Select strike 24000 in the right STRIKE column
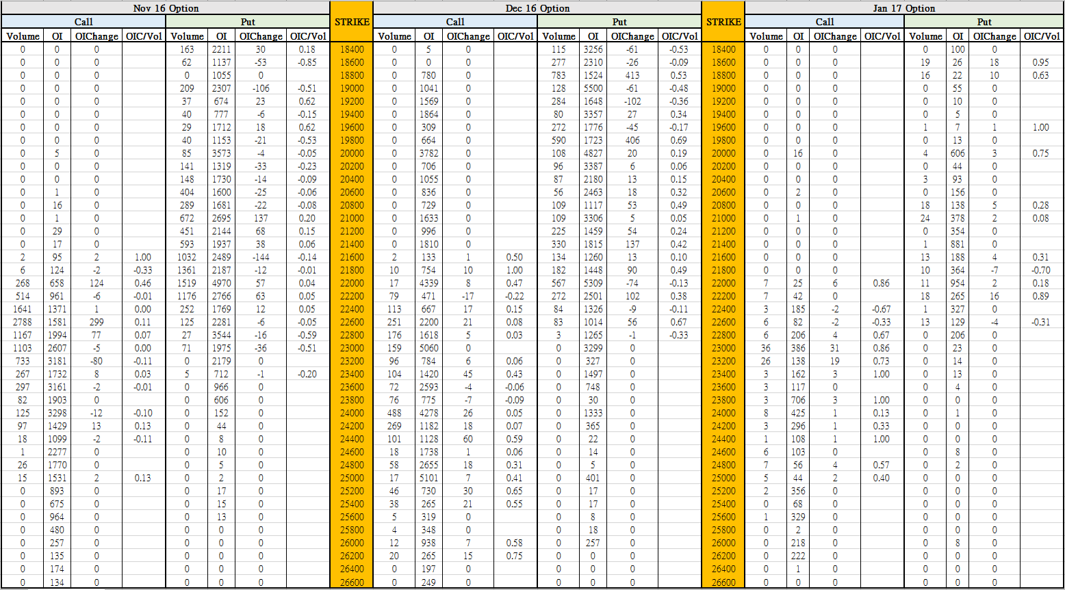This screenshot has width=1065, height=590. tap(723, 413)
